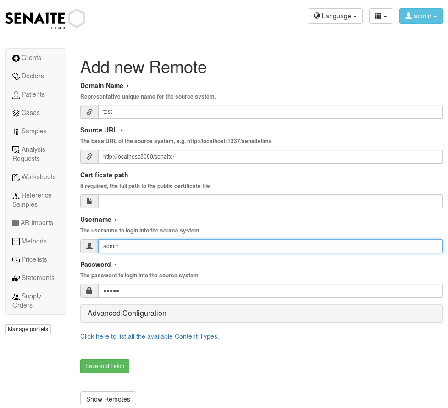Click inside the Domain Name input field
This screenshot has width=448, height=408.
coord(270,111)
